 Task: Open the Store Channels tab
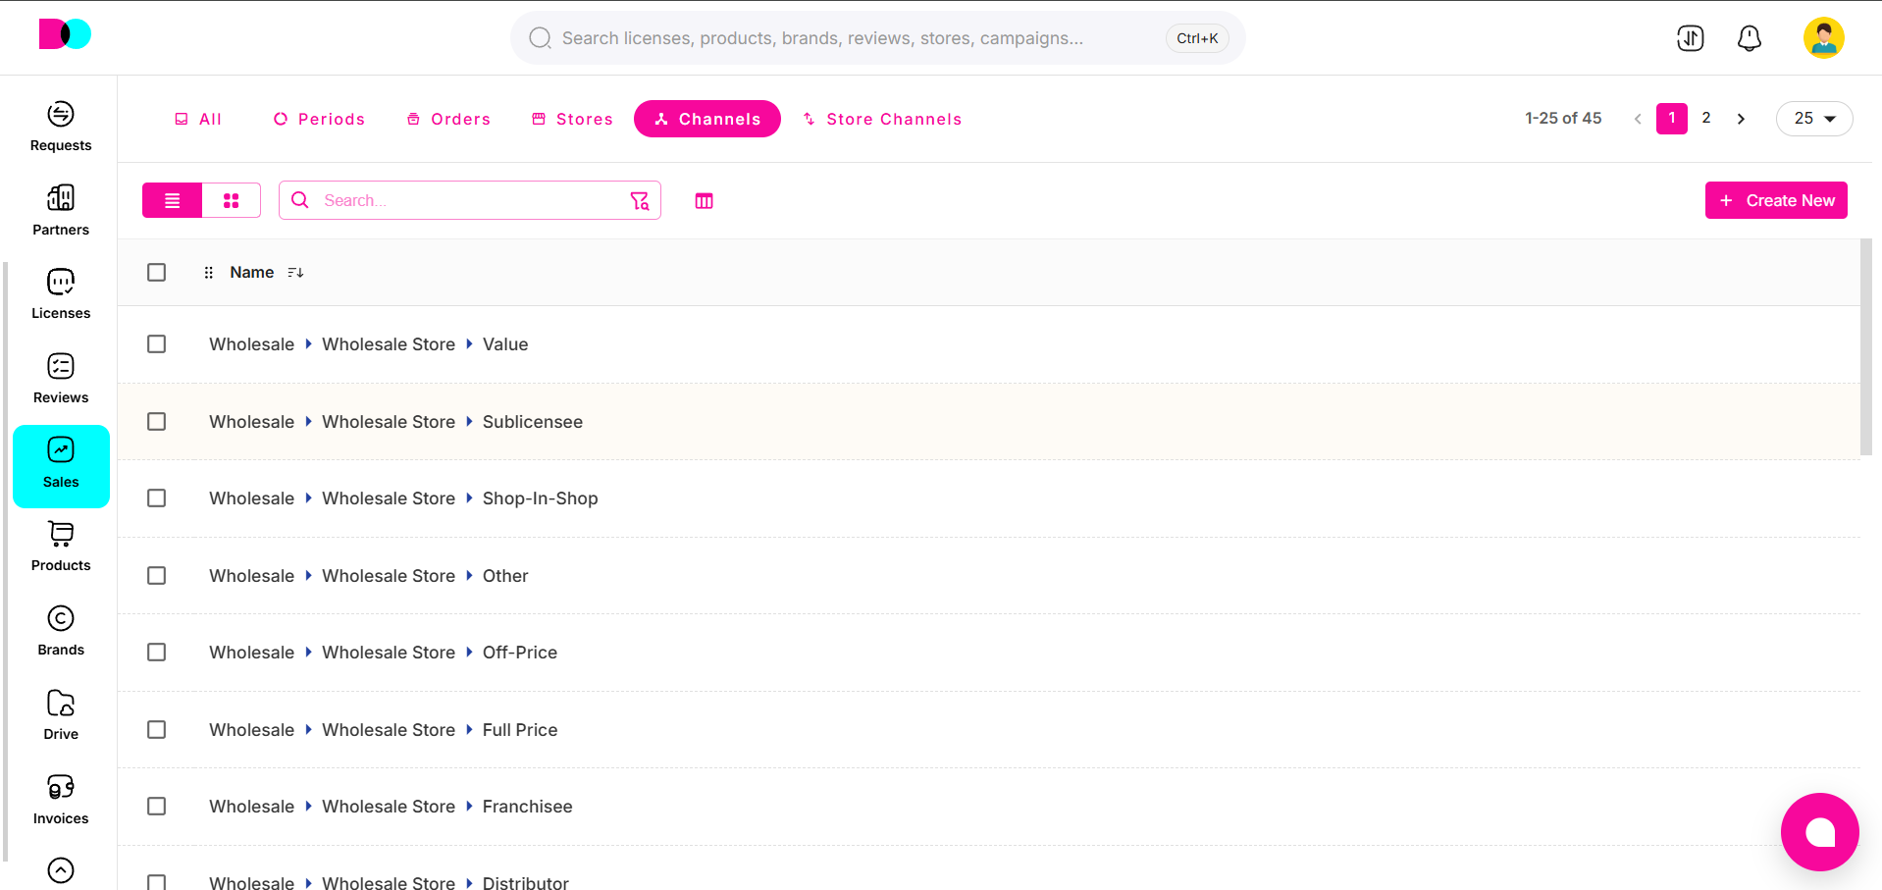882,119
